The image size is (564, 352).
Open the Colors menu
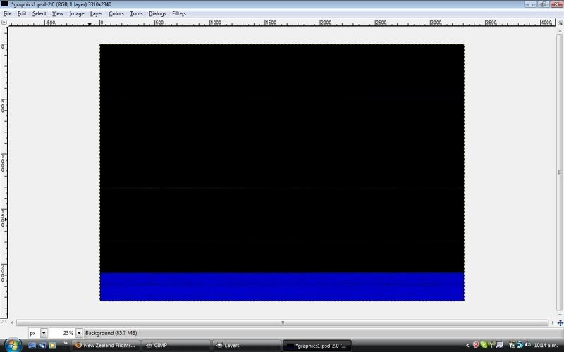pyautogui.click(x=116, y=13)
